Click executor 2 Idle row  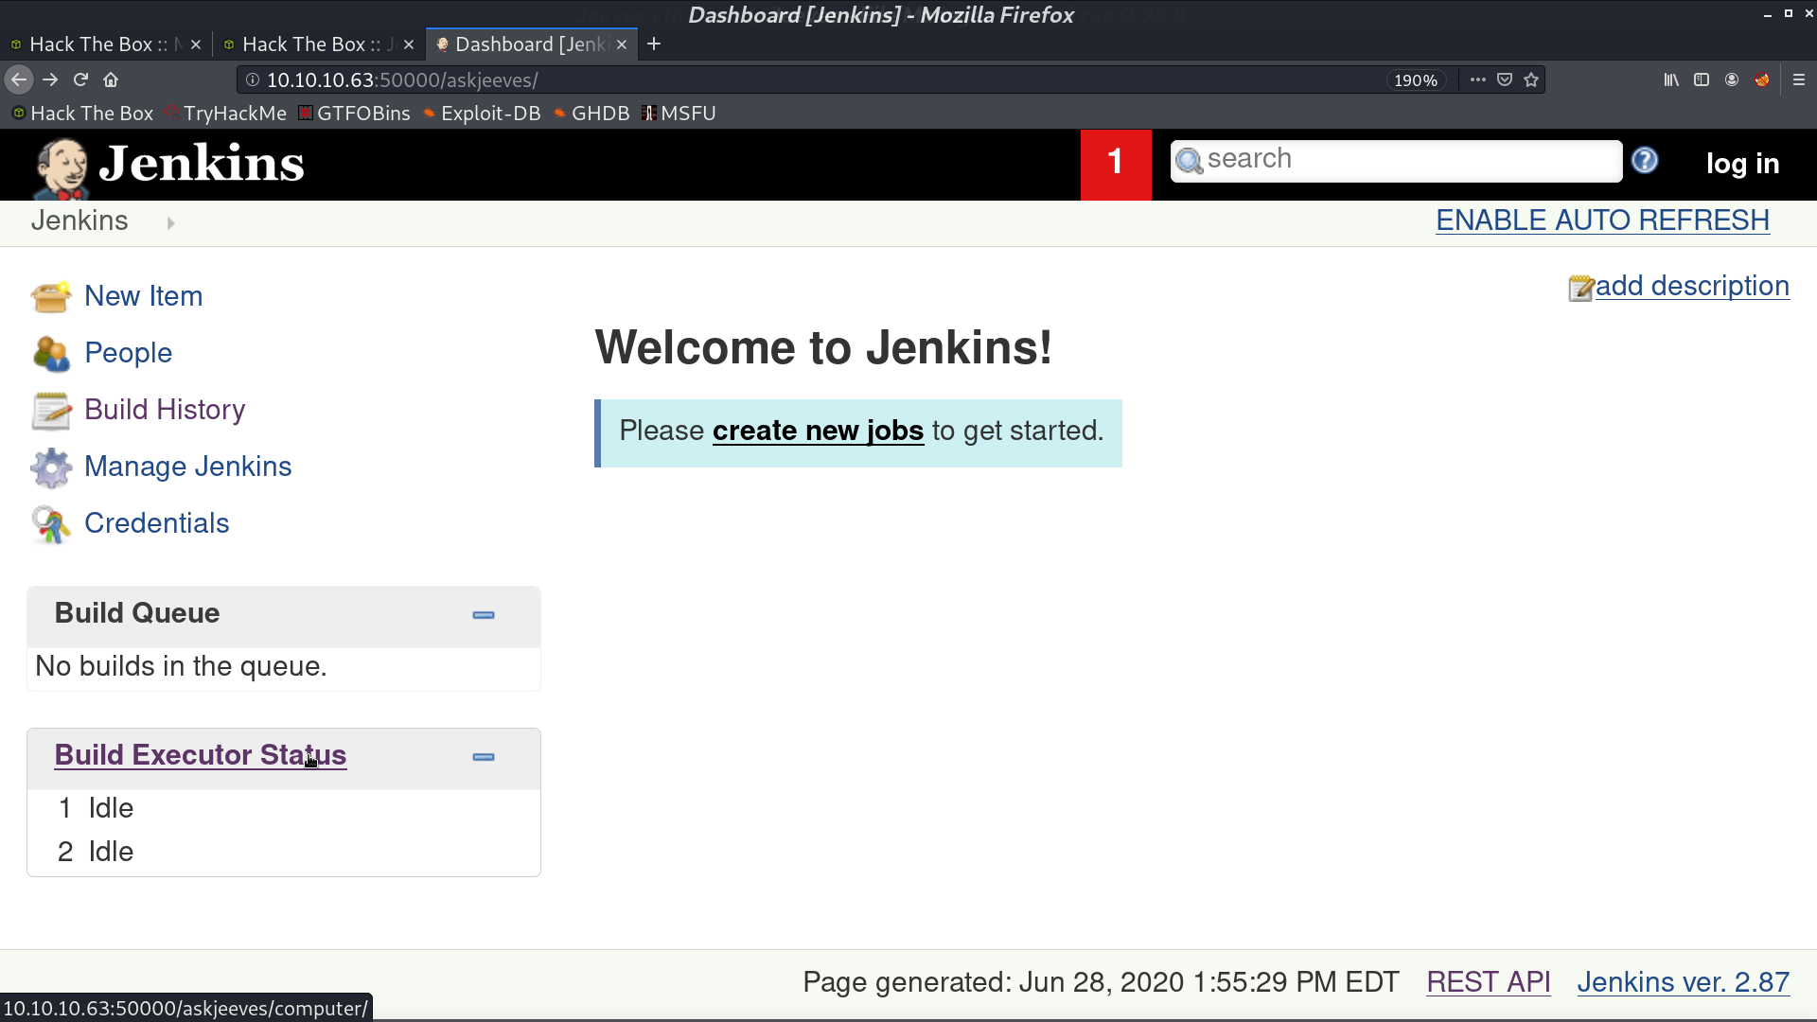(x=284, y=853)
